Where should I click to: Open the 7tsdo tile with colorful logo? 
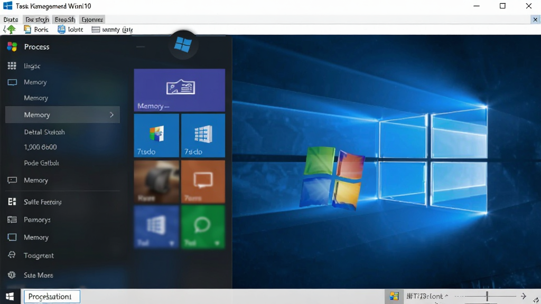coord(156,136)
